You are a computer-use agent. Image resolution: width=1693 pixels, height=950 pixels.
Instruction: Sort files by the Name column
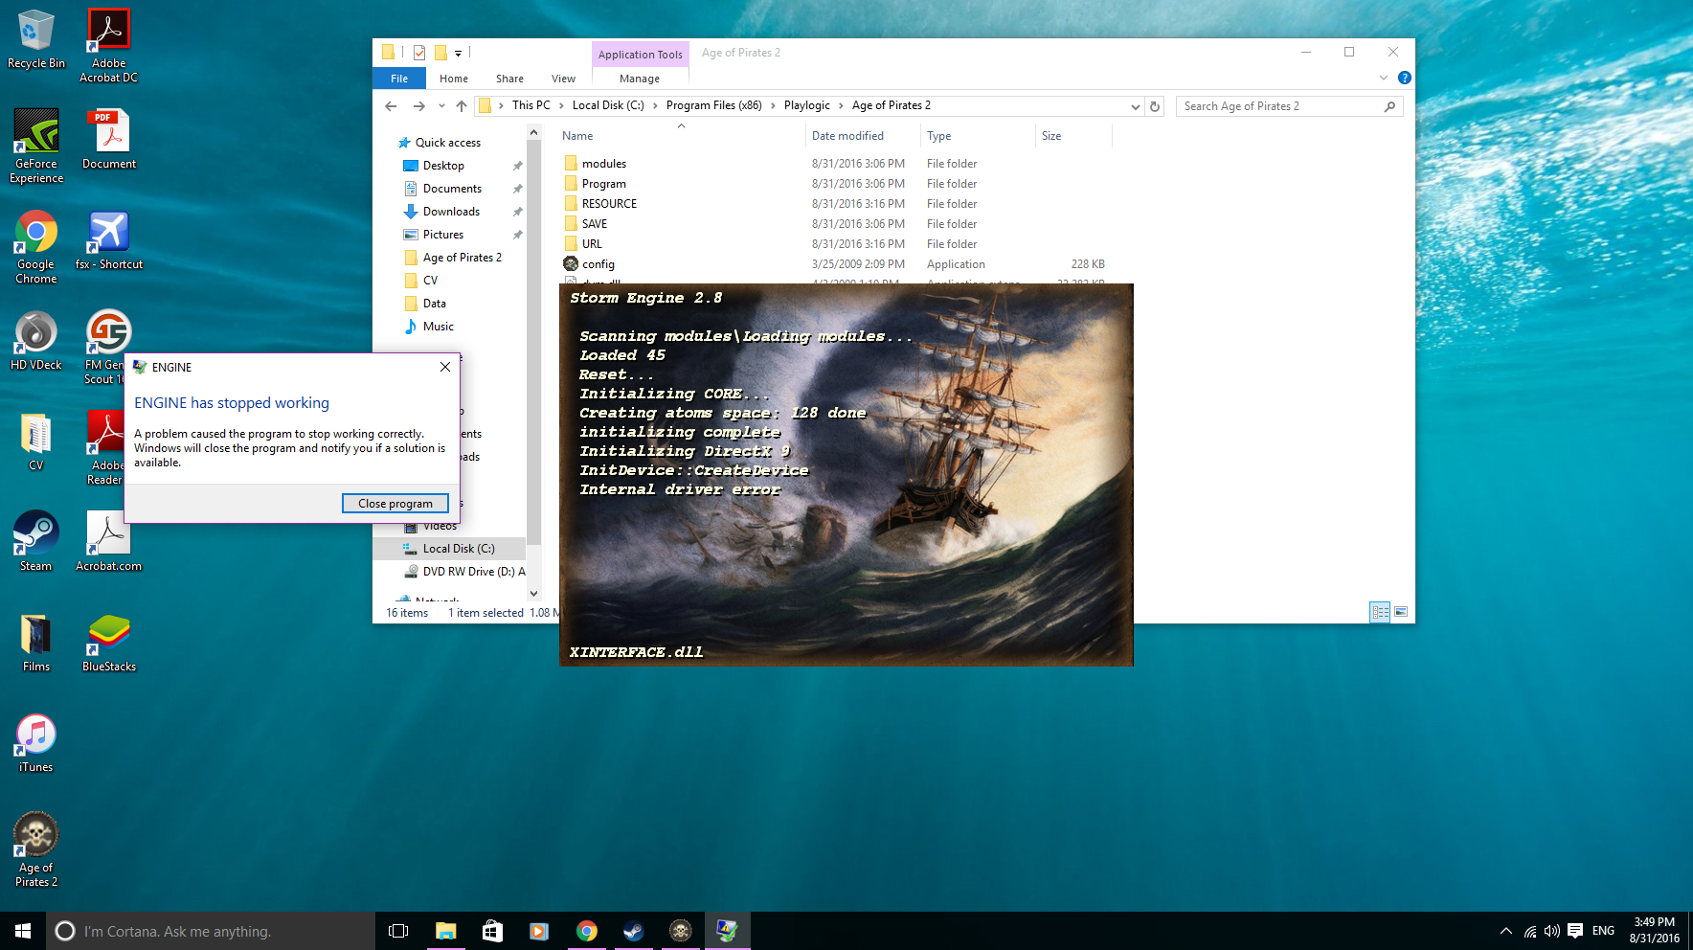pyautogui.click(x=681, y=136)
